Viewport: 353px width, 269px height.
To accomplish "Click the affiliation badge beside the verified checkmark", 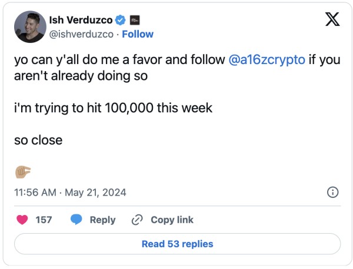I will (x=134, y=21).
